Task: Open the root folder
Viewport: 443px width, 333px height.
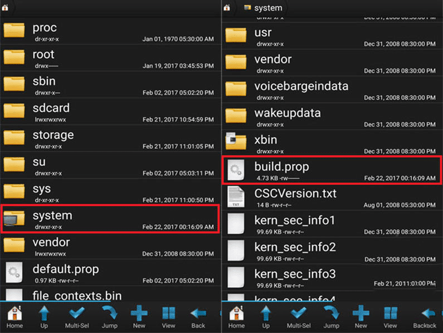Action: 111,58
